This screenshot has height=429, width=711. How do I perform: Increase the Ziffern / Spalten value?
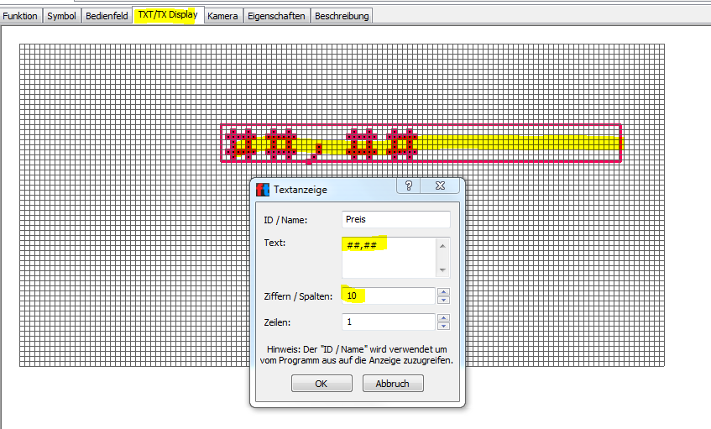444,292
